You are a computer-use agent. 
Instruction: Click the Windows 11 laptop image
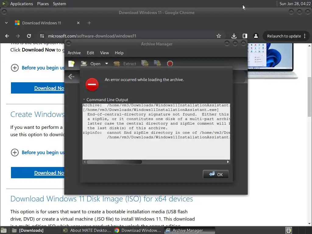(x=273, y=61)
